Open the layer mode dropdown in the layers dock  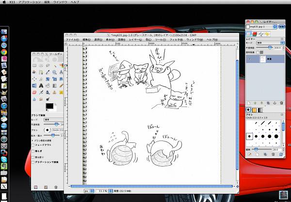click(x=270, y=43)
